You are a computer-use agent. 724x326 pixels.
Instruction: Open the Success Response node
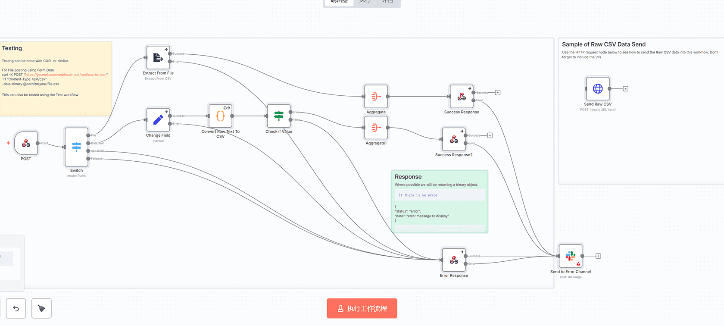click(462, 97)
